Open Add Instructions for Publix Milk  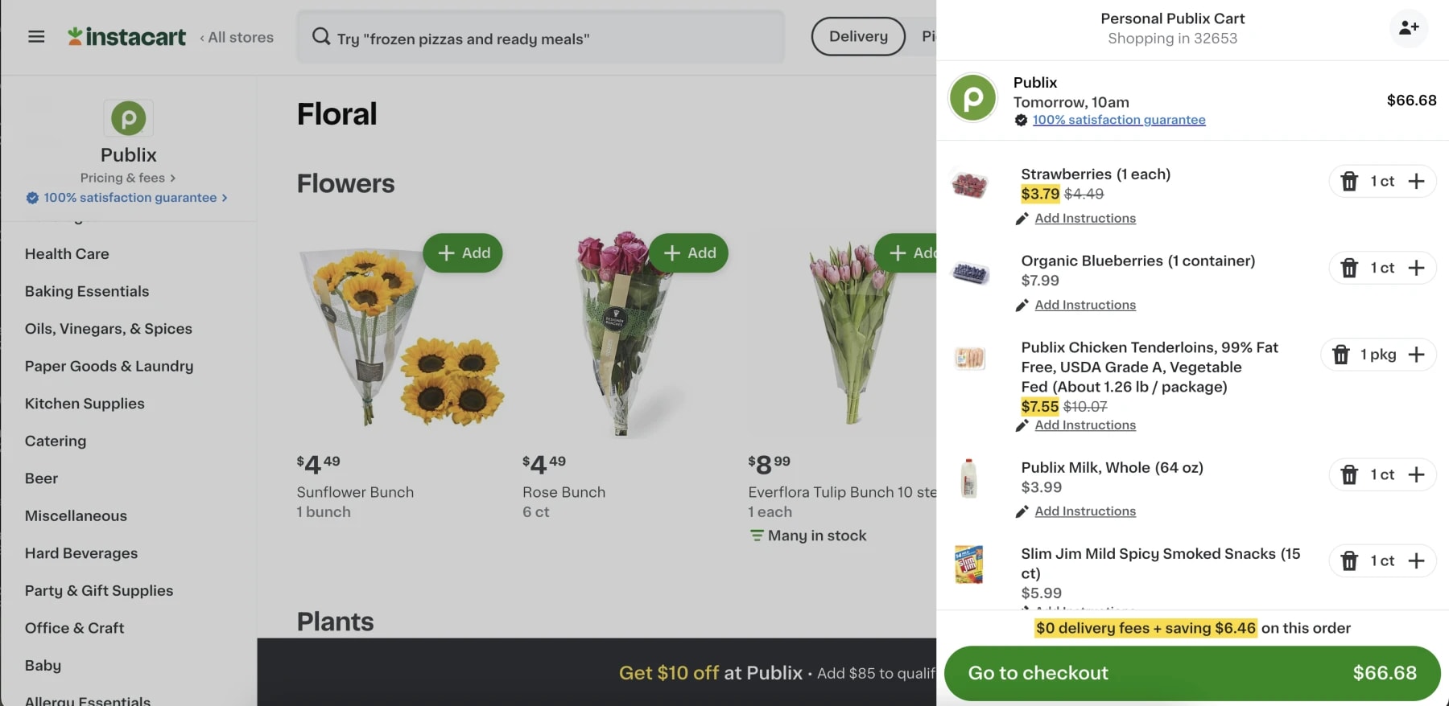1085,511
